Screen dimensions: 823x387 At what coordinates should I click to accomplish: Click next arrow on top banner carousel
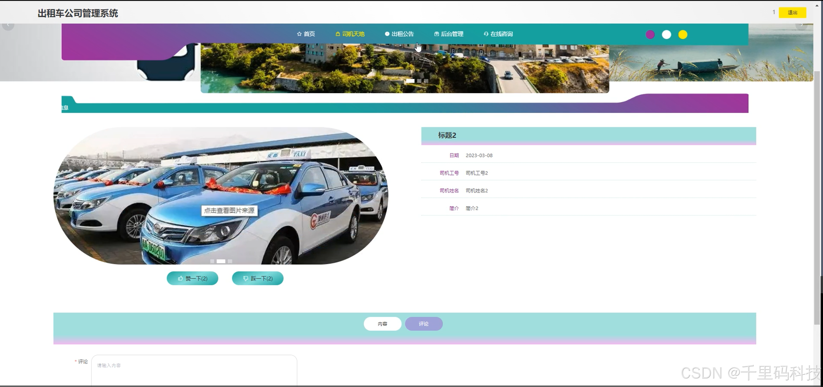click(x=801, y=25)
